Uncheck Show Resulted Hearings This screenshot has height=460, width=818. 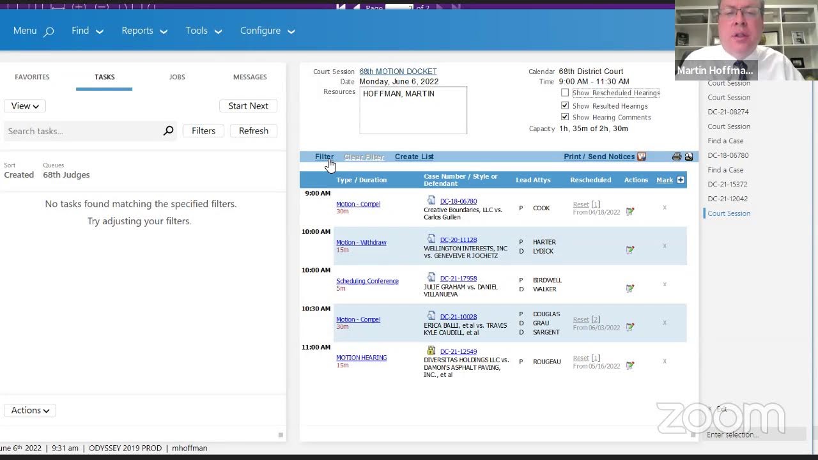click(x=565, y=105)
